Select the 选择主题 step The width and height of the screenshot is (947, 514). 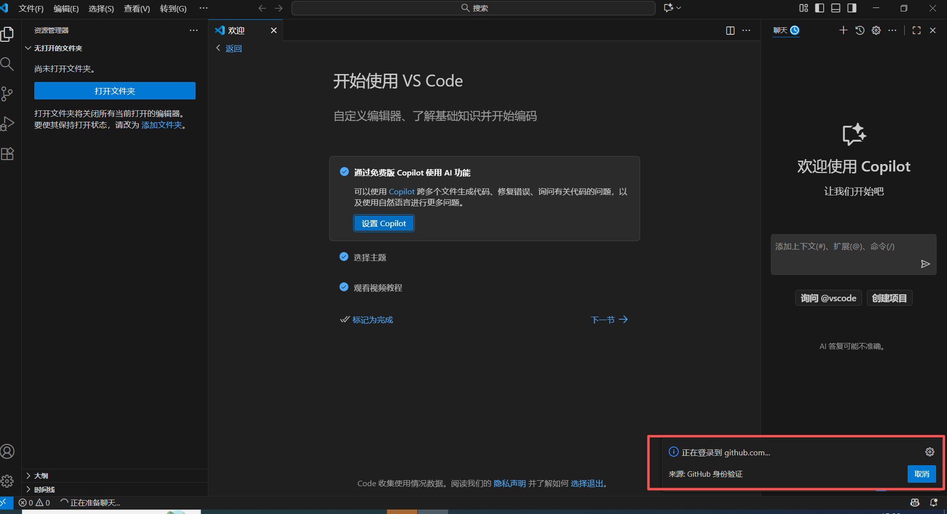click(370, 257)
